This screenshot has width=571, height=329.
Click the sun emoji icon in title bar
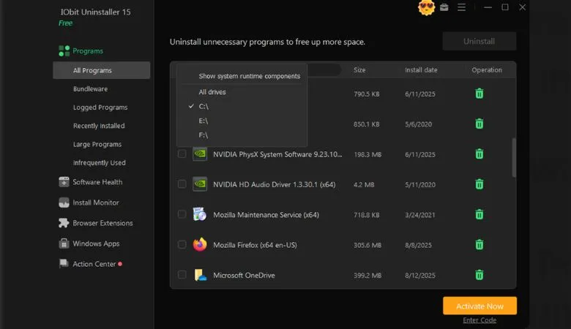[x=426, y=7]
